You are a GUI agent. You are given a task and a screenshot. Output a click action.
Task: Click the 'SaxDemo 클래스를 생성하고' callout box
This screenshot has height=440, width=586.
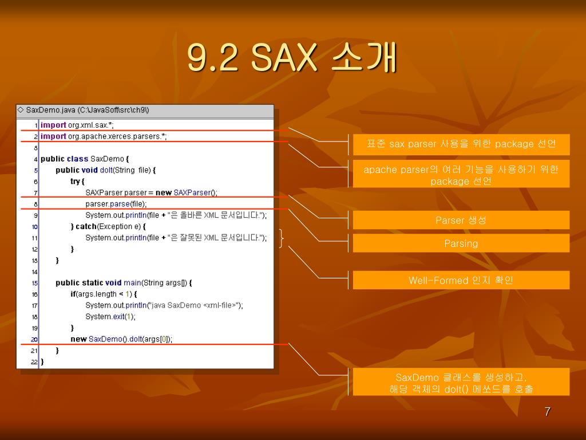(461, 382)
